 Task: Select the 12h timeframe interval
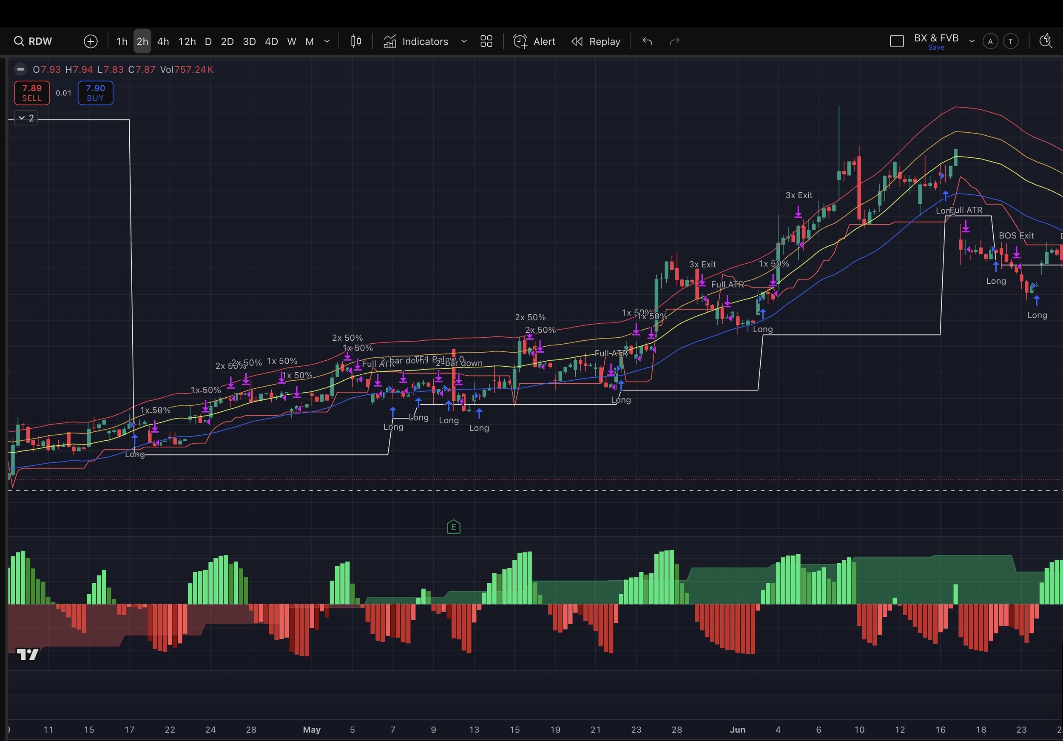pyautogui.click(x=187, y=41)
